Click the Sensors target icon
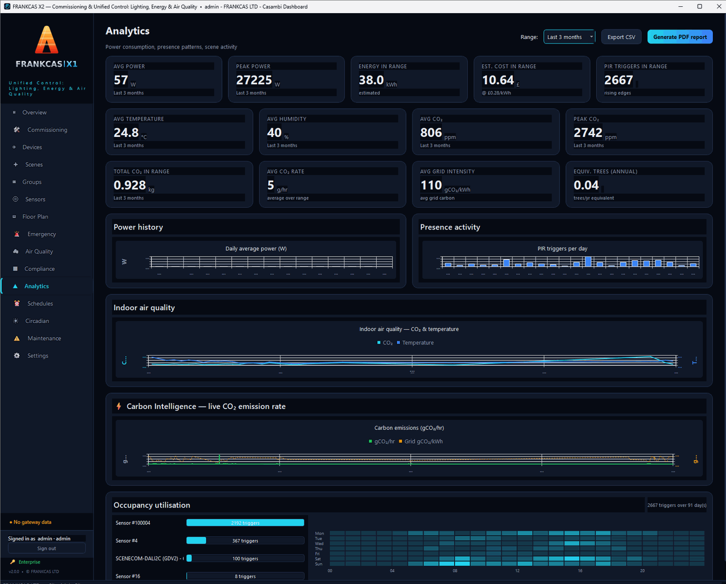Image resolution: width=726 pixels, height=584 pixels. click(x=15, y=200)
